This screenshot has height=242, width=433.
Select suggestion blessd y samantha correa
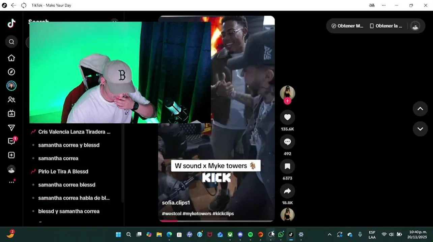(x=69, y=211)
